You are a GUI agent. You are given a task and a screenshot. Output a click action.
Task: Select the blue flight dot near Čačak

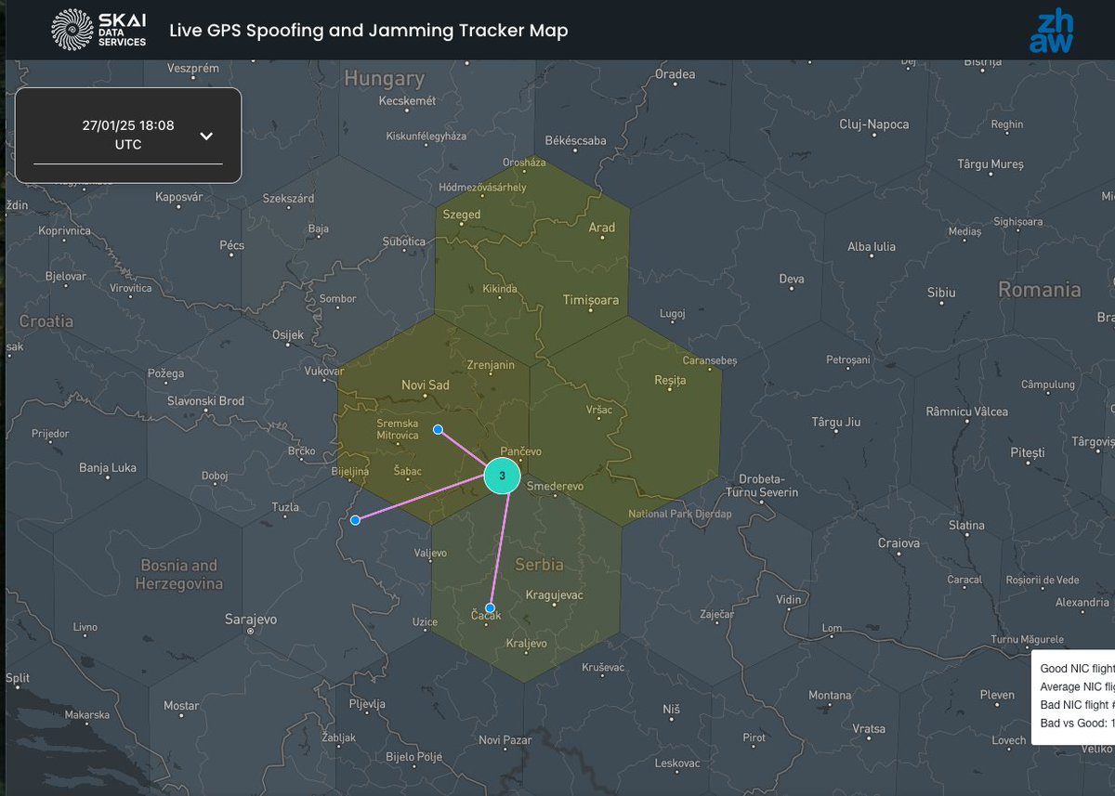490,608
